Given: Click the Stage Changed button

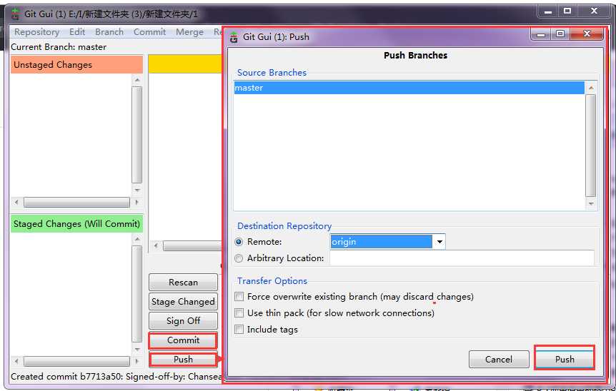Looking at the screenshot, I should (183, 302).
